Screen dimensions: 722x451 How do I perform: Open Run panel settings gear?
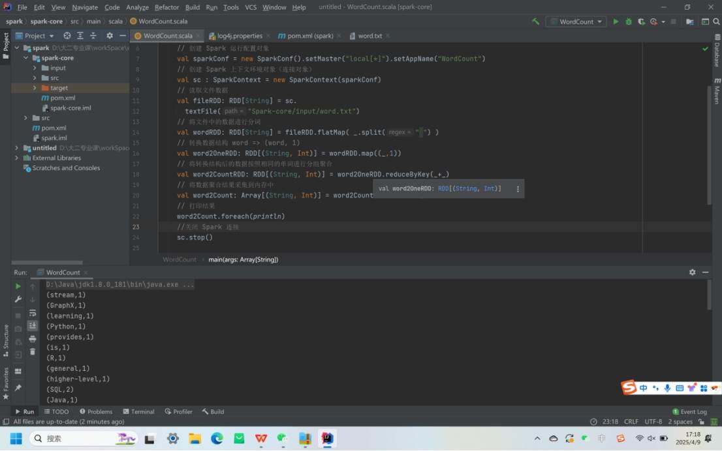692,272
